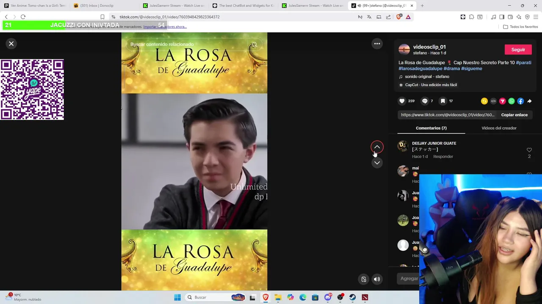
Task: Open Todos los favoritos bookmarks folder
Action: tap(520, 27)
